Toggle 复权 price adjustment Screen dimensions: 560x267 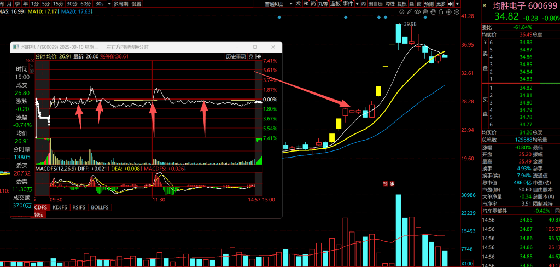pos(401,3)
